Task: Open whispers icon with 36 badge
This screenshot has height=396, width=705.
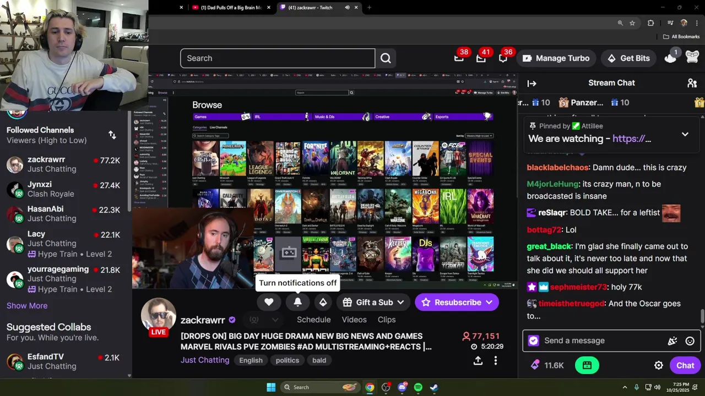Action: 503,58
